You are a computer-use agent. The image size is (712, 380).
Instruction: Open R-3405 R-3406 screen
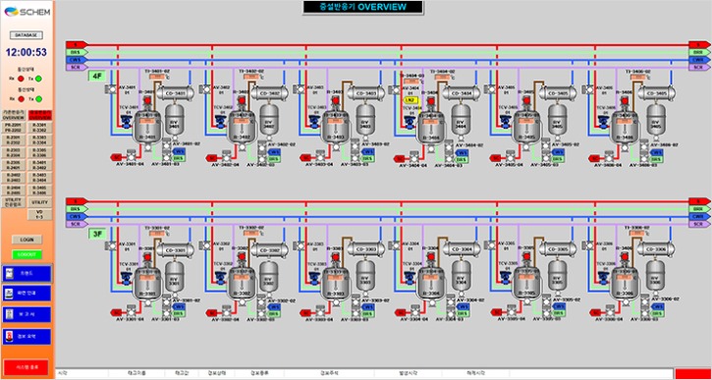(x=40, y=190)
